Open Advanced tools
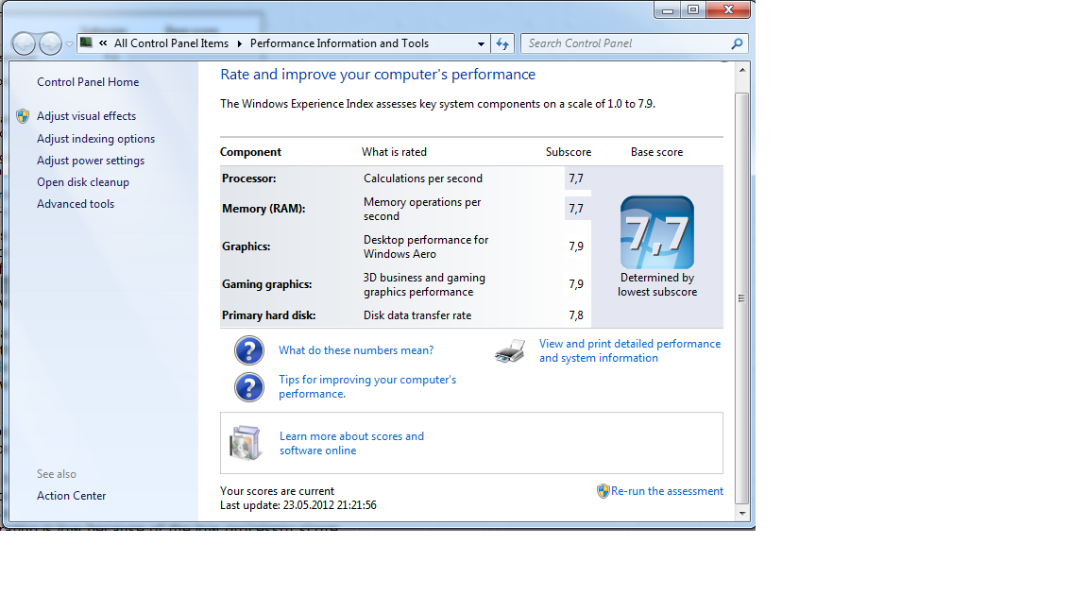1088x612 pixels. pos(76,204)
